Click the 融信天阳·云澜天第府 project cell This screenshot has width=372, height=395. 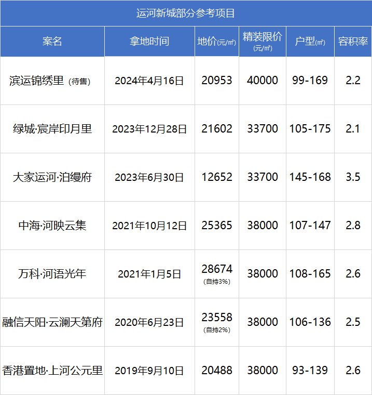tap(52, 322)
